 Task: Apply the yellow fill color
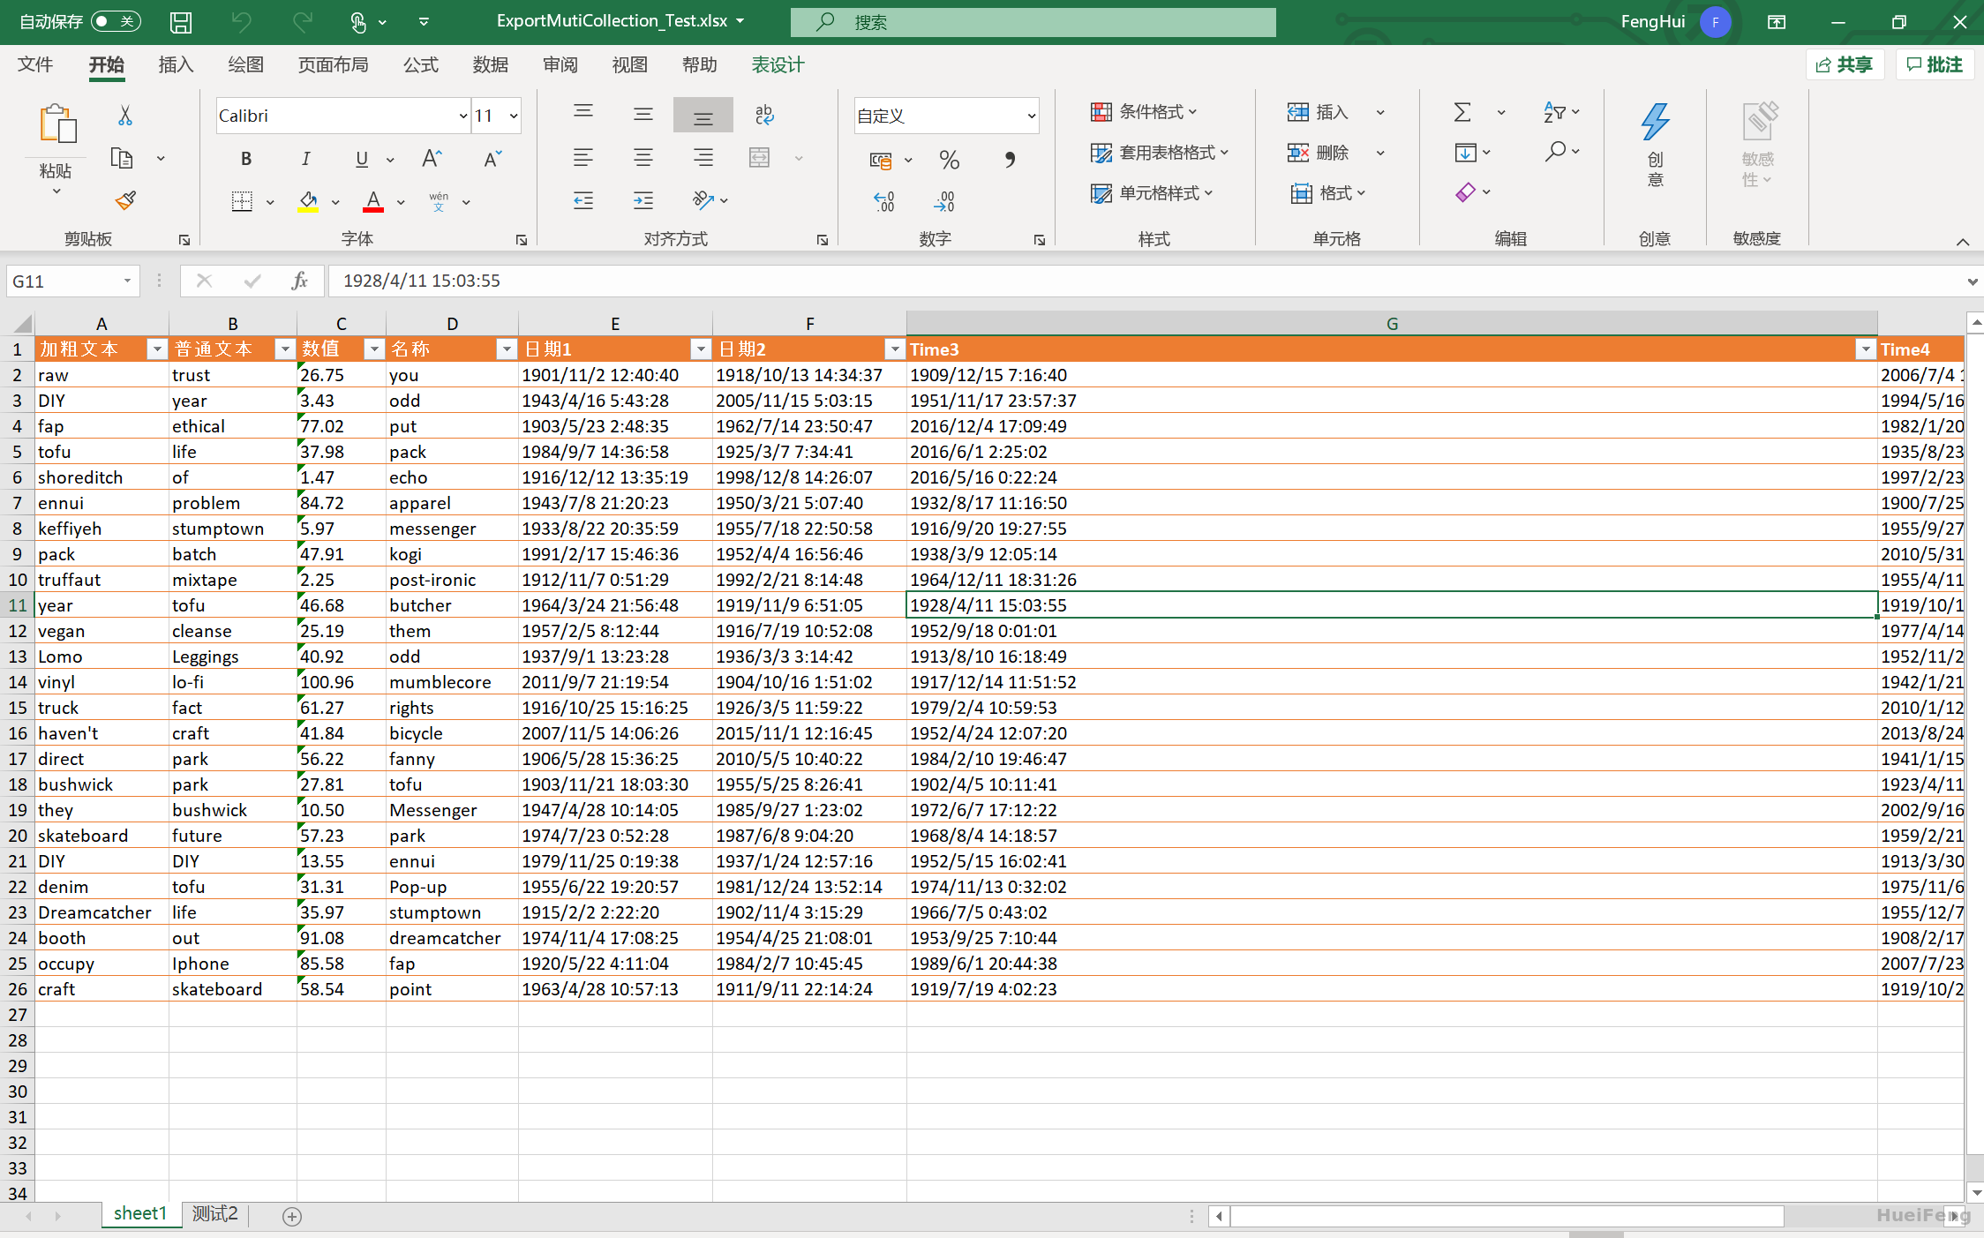coord(308,201)
